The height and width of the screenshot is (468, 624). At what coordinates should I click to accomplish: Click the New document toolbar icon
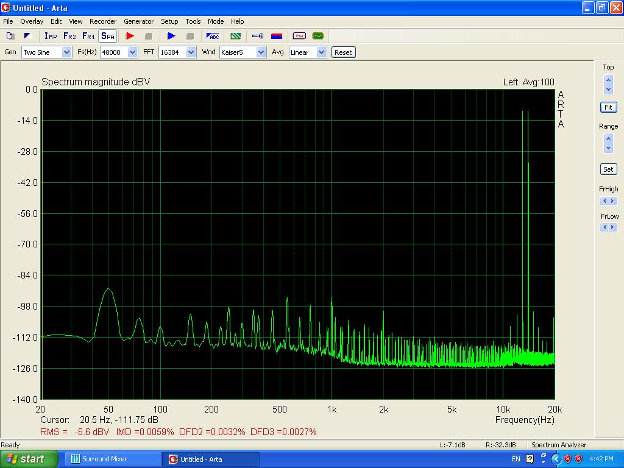pyautogui.click(x=10, y=36)
